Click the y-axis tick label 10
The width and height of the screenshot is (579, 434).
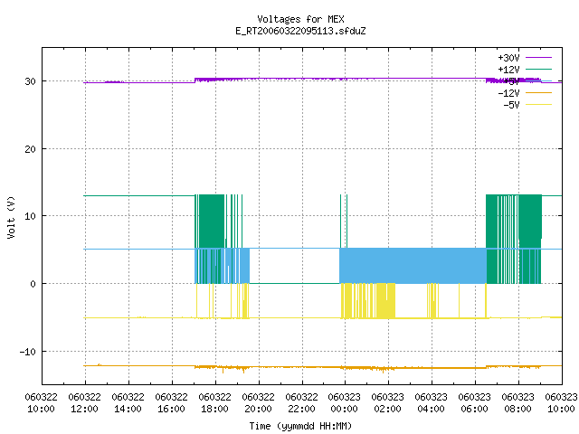click(x=30, y=216)
